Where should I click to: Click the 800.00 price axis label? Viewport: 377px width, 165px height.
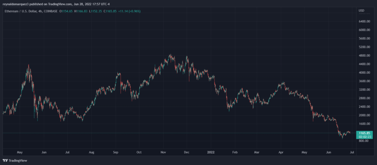point(363,141)
